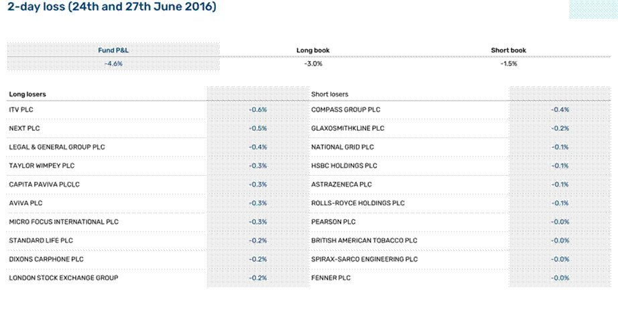Select Fenner's -0.0% value
This screenshot has width=618, height=334.
click(x=560, y=278)
